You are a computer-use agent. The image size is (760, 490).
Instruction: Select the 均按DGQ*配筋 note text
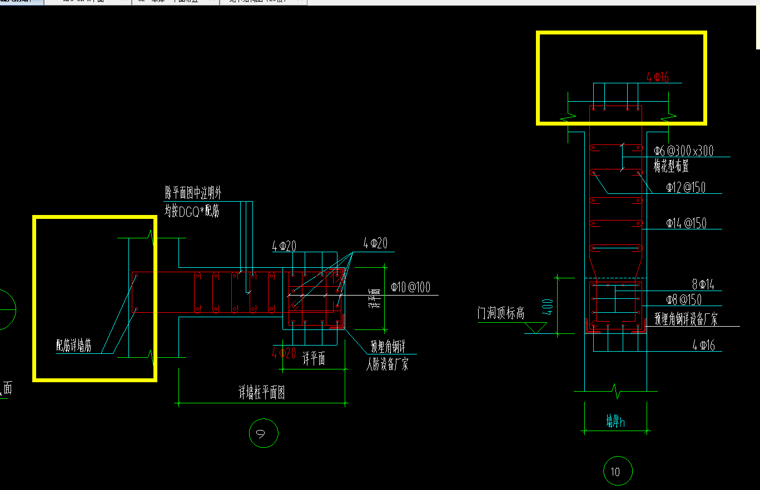click(191, 211)
